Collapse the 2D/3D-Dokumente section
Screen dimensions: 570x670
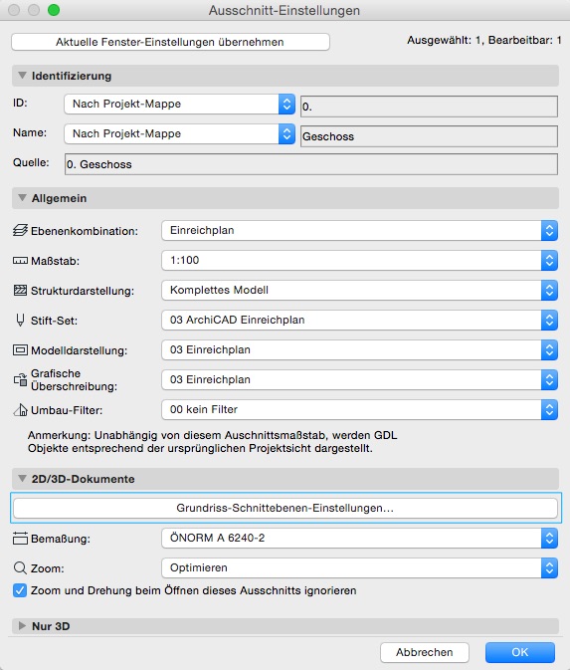tap(22, 479)
